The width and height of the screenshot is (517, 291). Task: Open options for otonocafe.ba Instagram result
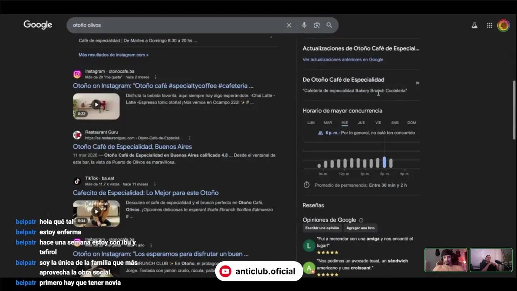click(156, 77)
